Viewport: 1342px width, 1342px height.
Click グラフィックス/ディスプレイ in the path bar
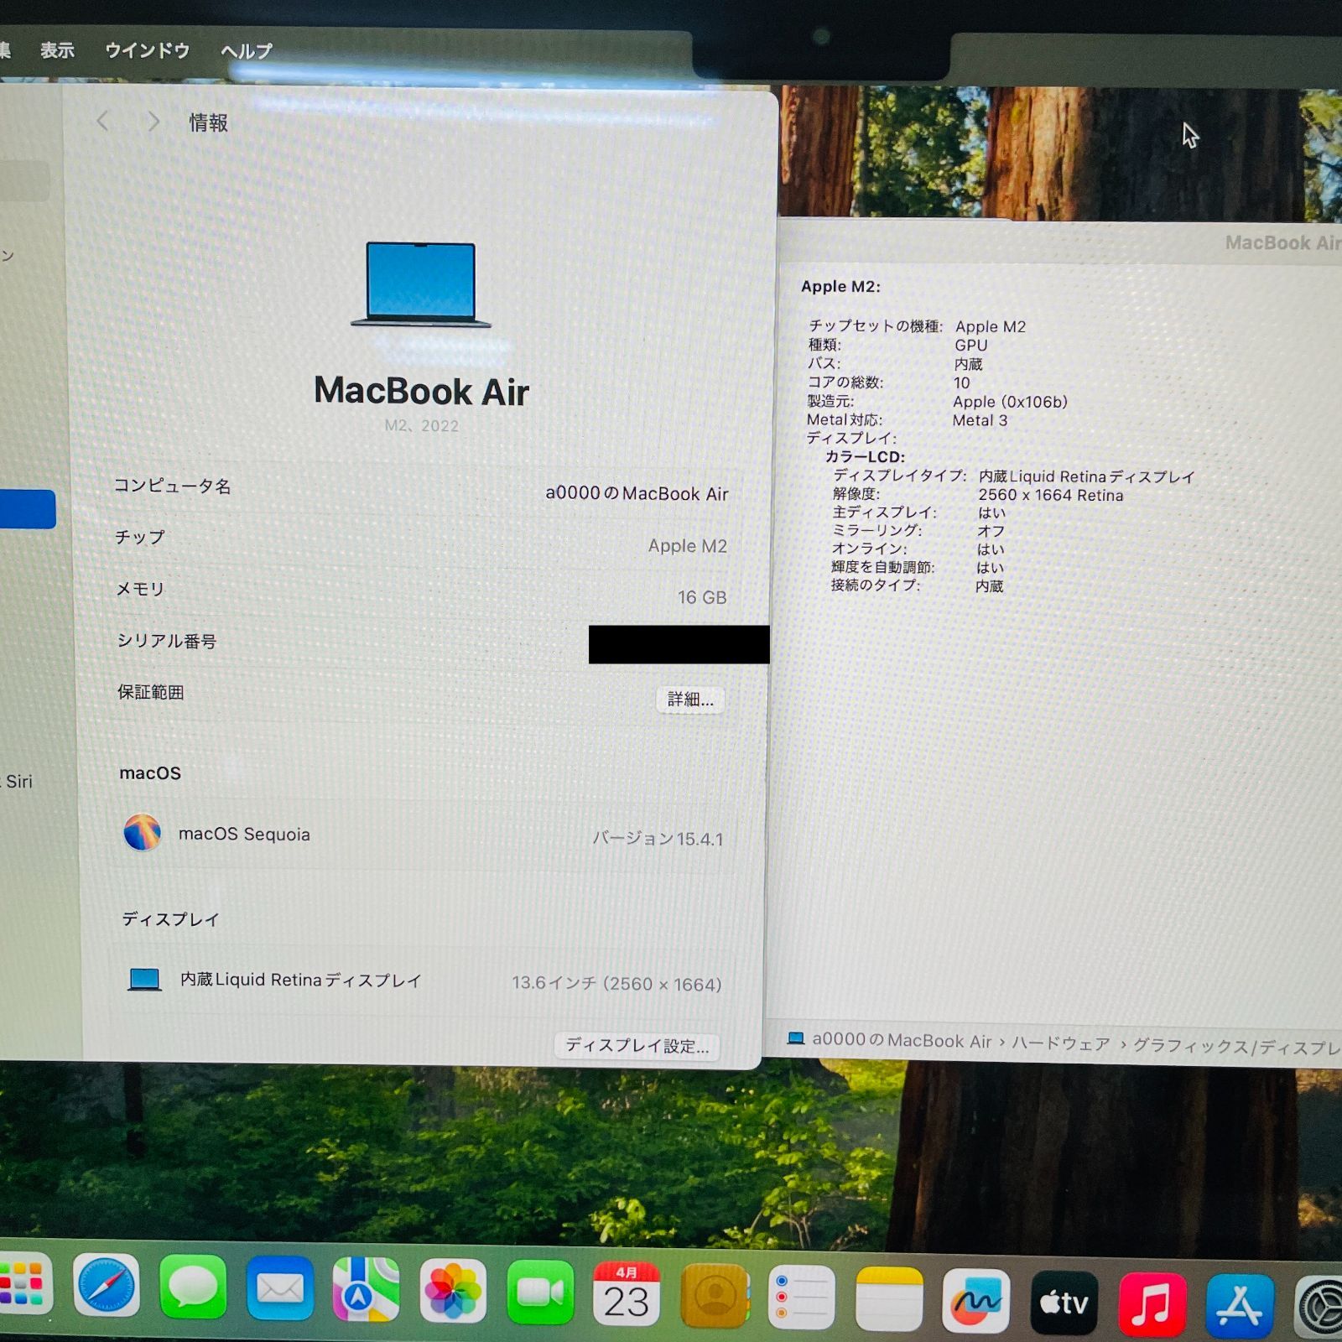point(1237,1047)
